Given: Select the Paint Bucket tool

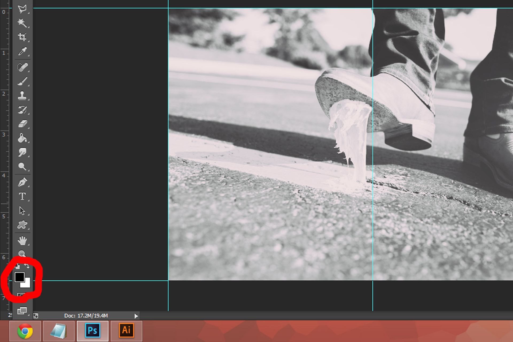Looking at the screenshot, I should 22,138.
